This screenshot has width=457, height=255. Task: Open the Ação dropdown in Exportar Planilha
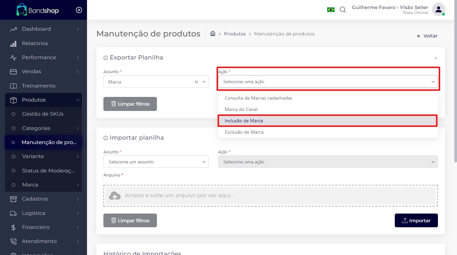(x=328, y=82)
